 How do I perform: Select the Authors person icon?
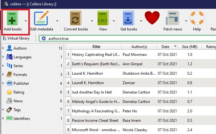coord(9,48)
